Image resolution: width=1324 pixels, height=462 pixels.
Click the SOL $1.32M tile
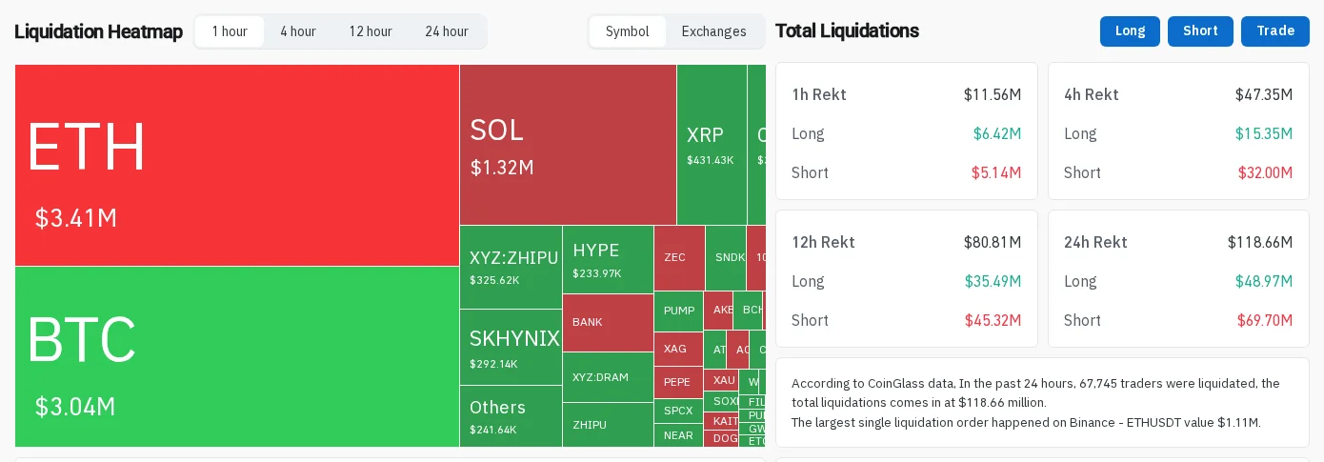568,145
